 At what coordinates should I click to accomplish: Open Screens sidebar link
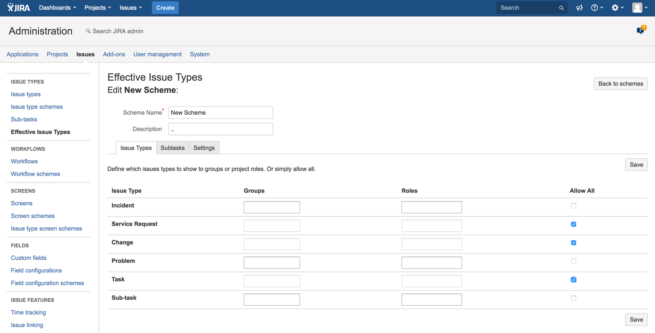[21, 203]
